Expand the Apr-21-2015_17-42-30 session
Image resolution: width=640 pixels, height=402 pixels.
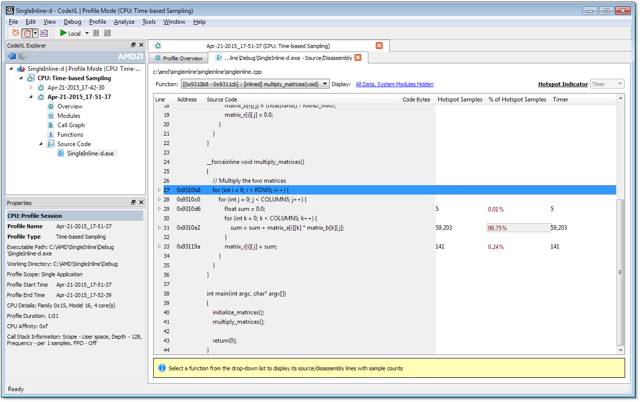click(x=31, y=88)
